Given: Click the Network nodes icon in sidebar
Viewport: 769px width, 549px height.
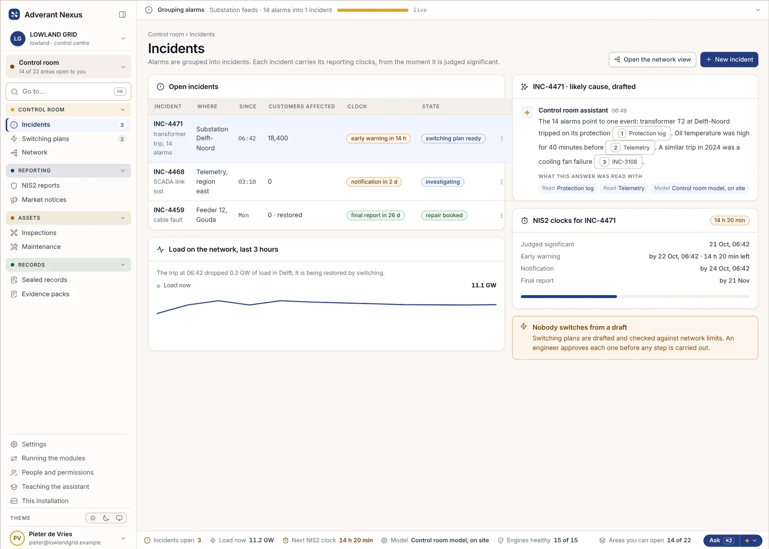Looking at the screenshot, I should [14, 153].
